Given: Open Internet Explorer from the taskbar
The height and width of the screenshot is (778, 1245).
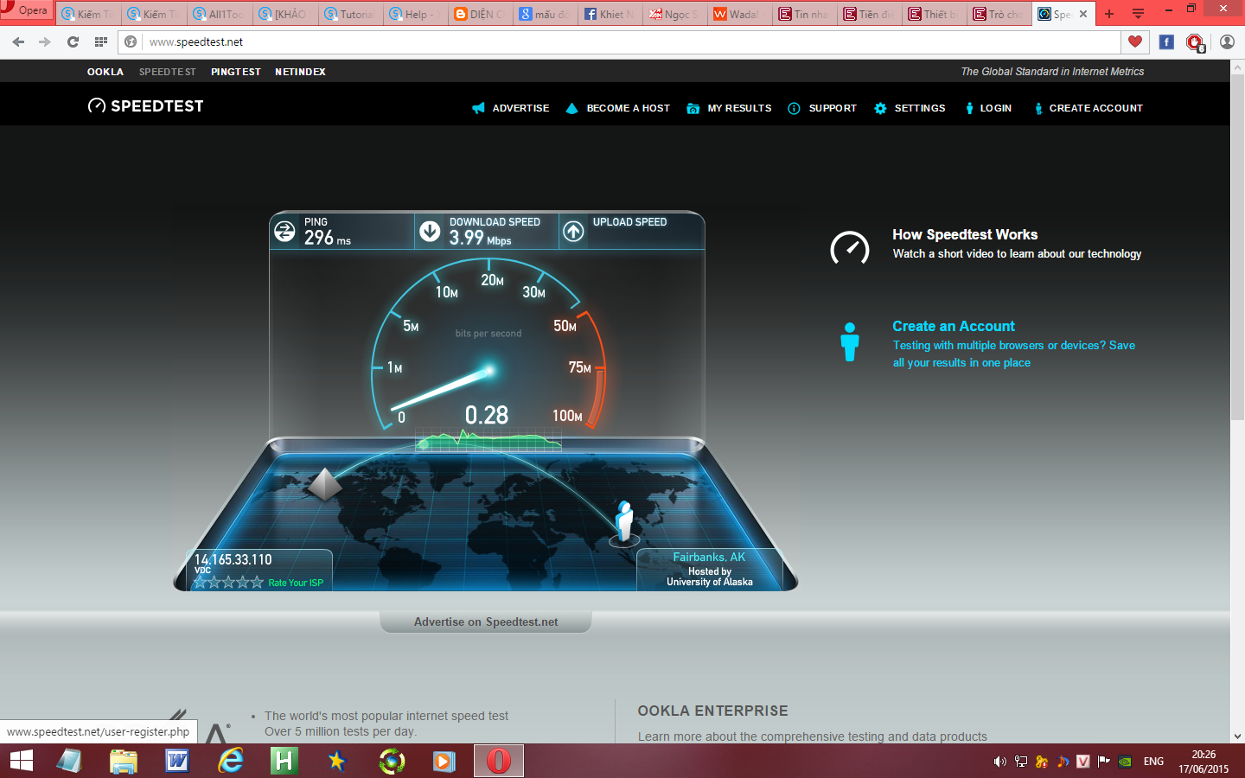Looking at the screenshot, I should pyautogui.click(x=231, y=761).
